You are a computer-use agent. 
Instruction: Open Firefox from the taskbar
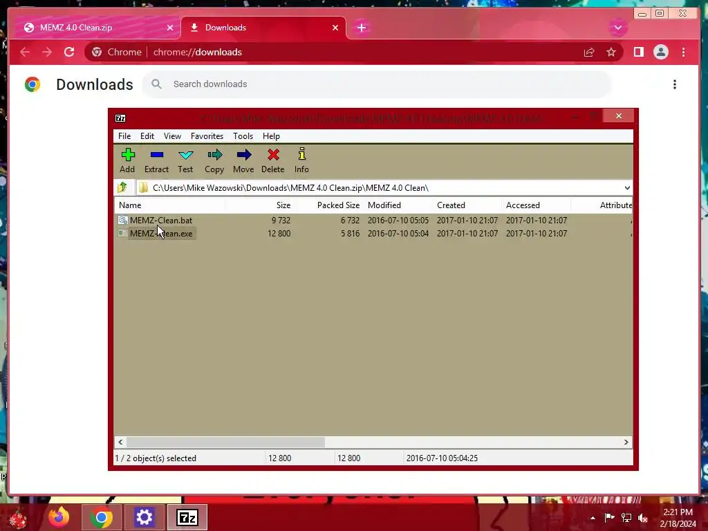pyautogui.click(x=59, y=517)
